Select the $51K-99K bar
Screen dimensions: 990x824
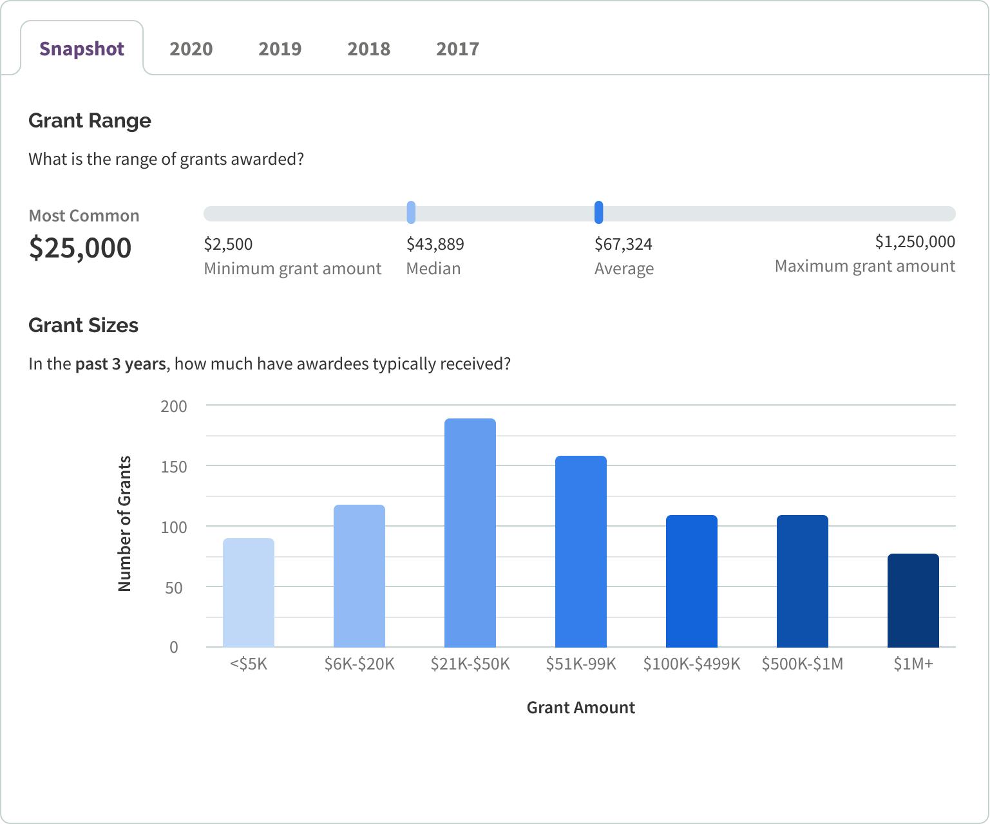(x=582, y=550)
